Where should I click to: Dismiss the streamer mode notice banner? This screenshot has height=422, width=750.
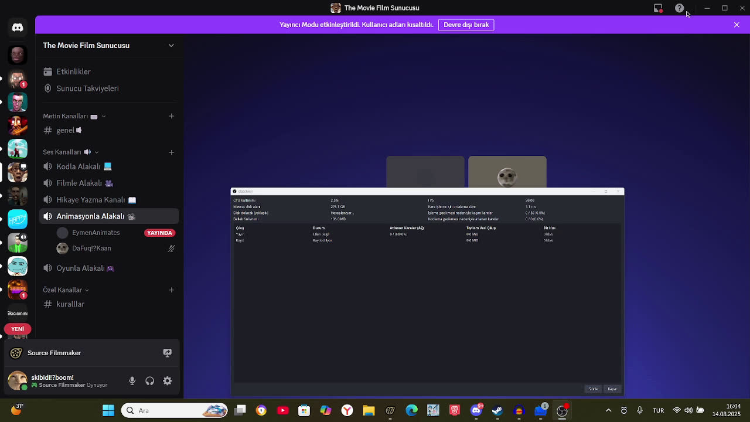pyautogui.click(x=737, y=25)
